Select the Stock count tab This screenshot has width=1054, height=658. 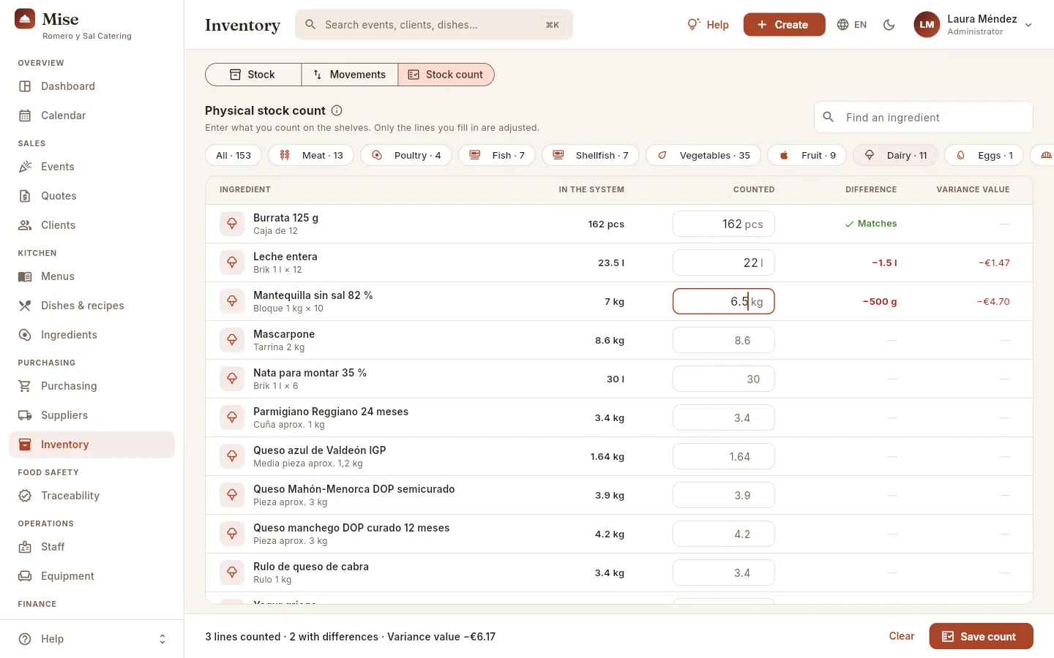pyautogui.click(x=446, y=75)
